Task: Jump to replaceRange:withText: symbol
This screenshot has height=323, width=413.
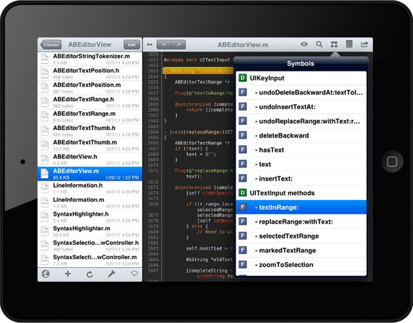Action: [301, 221]
